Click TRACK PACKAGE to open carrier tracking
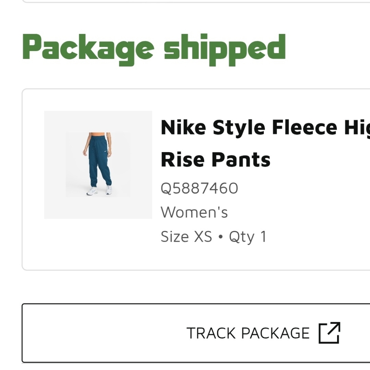Viewport: 370px width, 370px height. (x=248, y=332)
